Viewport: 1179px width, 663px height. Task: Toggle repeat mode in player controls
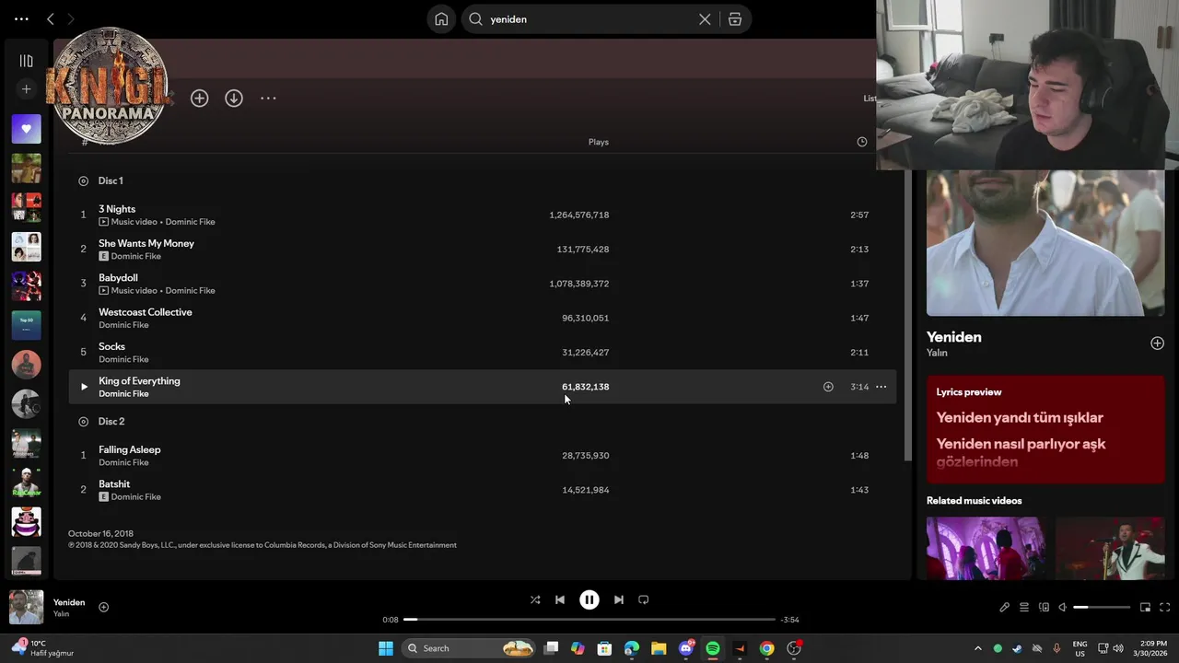pyautogui.click(x=644, y=599)
